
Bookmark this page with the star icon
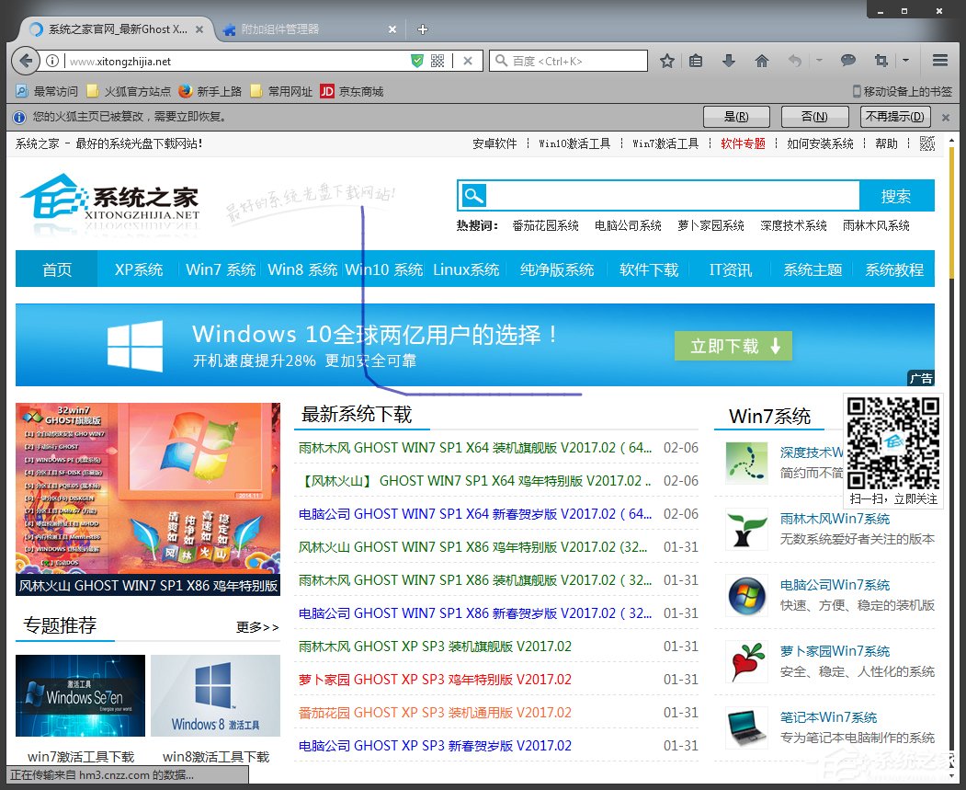coord(667,60)
